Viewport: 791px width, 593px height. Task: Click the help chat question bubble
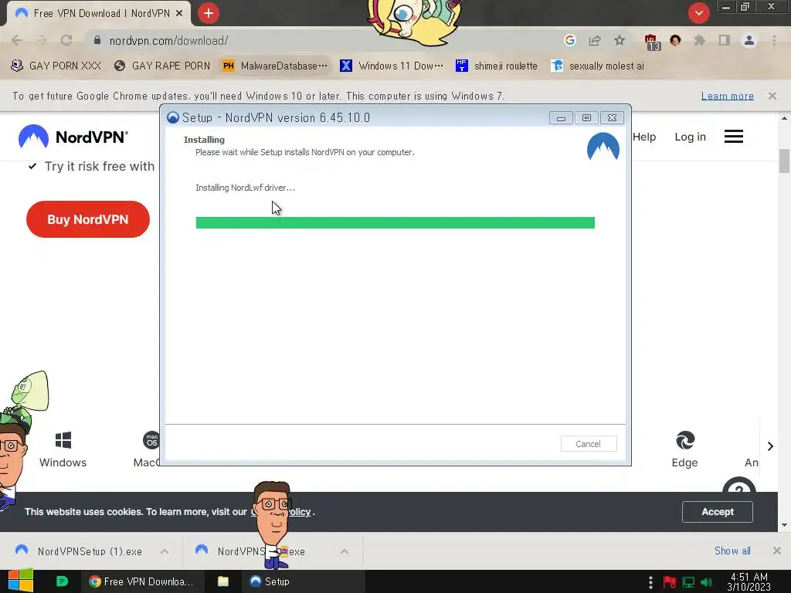(x=739, y=486)
